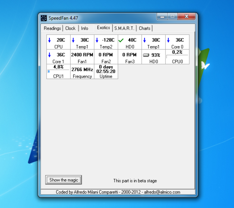Viewport: 234px width, 208px height.
Task: Click the blue arrow next to 38C Temp1
Action: tap(73, 40)
